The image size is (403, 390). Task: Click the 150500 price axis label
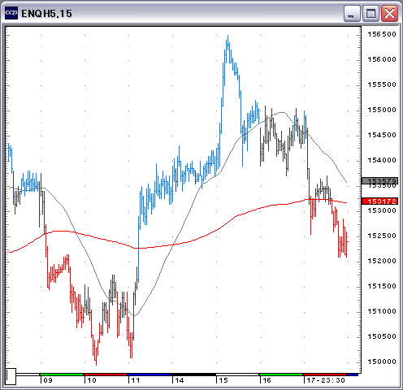point(382,336)
